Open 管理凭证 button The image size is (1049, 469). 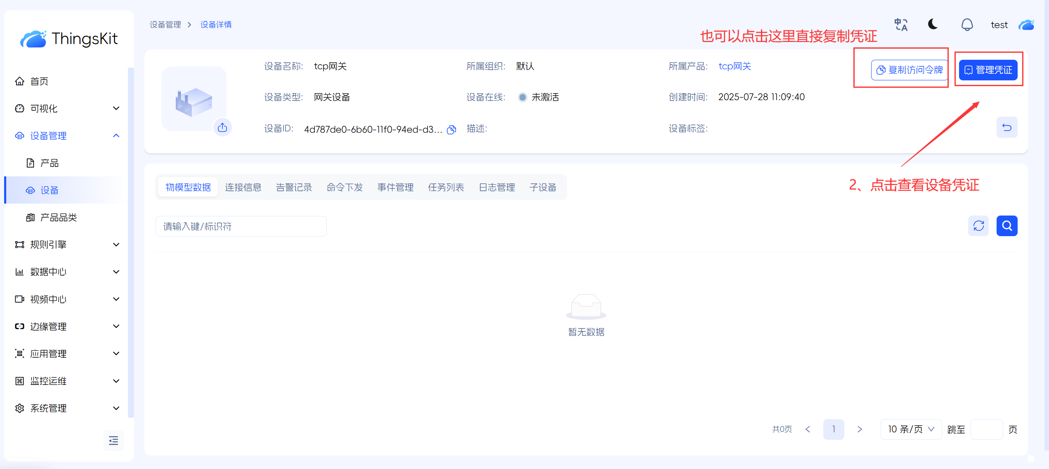[988, 70]
